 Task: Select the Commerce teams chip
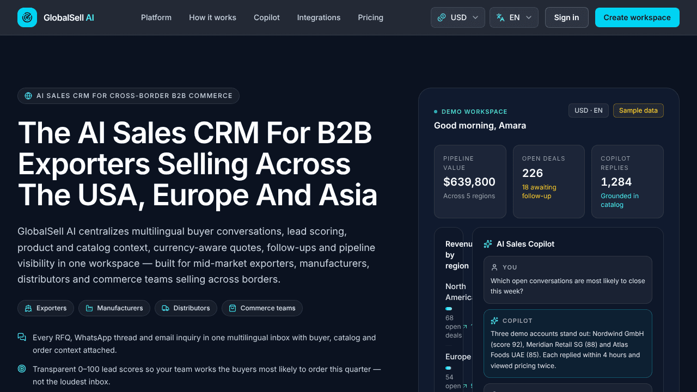tap(262, 308)
